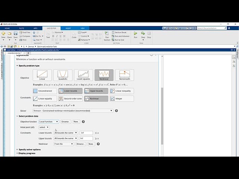Open the Task dropdown in ribbon
239x179 pixels.
click(82, 32)
